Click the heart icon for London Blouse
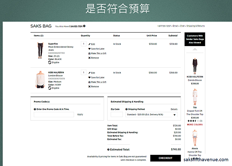 tap(89, 77)
